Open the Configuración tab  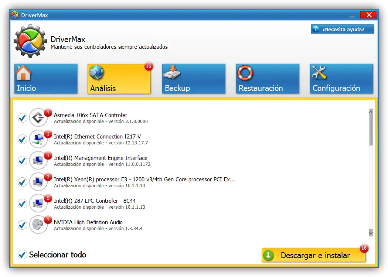click(x=341, y=79)
